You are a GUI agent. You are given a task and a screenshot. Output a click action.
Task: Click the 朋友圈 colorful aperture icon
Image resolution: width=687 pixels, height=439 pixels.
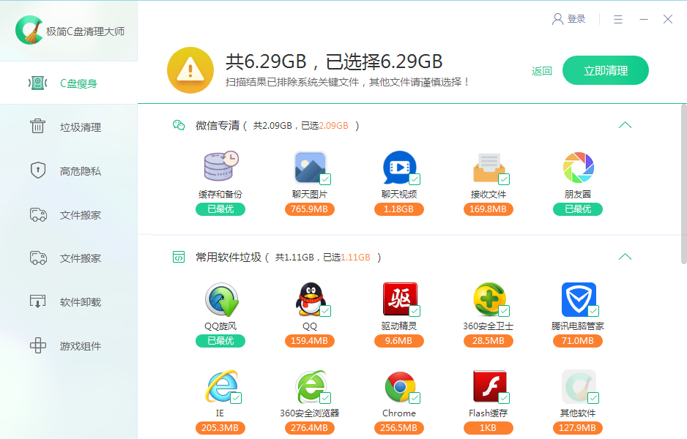(578, 168)
